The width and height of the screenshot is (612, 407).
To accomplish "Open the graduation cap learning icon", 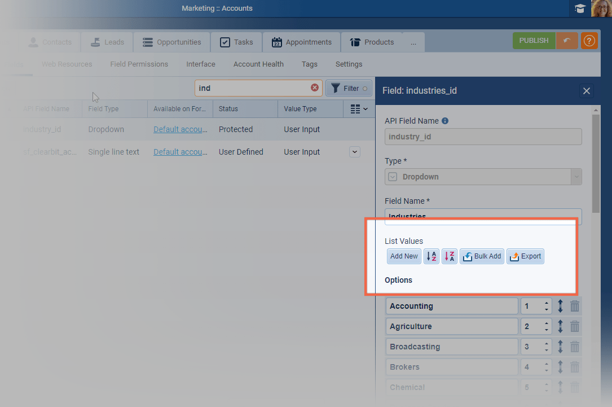I will [x=580, y=8].
